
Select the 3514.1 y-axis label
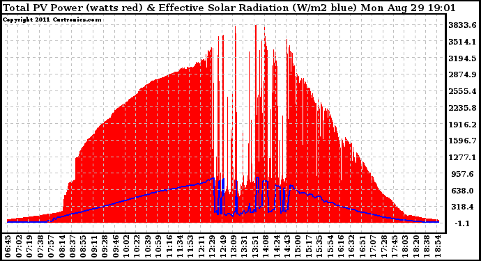[x=462, y=42]
